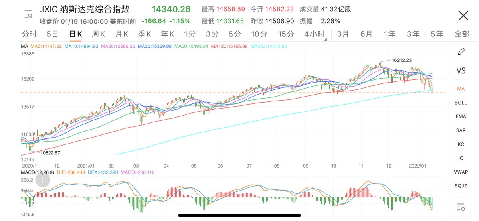Click the MA120:15186.88 legend label

(229, 47)
